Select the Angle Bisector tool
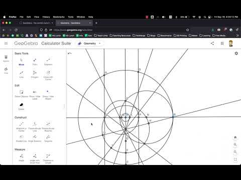 pyautogui.click(x=35, y=138)
